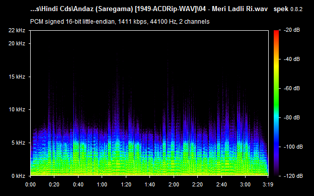Click the -120 dB legend label
Screen dimensions: 314x196
click(293, 176)
